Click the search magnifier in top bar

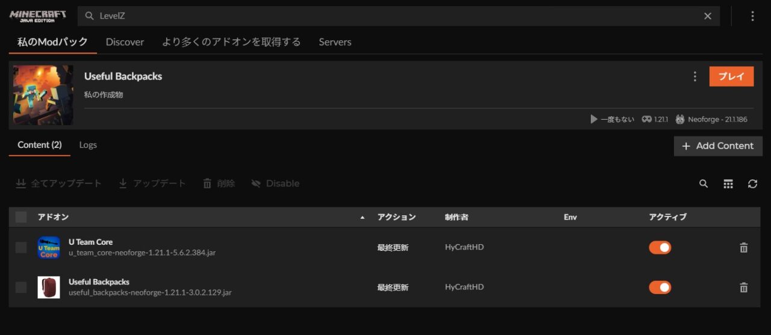tap(89, 16)
